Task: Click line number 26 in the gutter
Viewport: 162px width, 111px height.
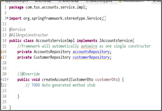Action: 4,107
